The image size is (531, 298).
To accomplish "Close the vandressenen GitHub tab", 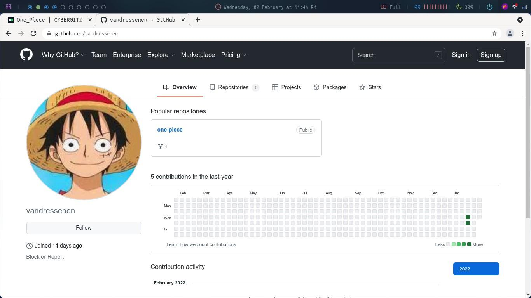I will (x=183, y=20).
